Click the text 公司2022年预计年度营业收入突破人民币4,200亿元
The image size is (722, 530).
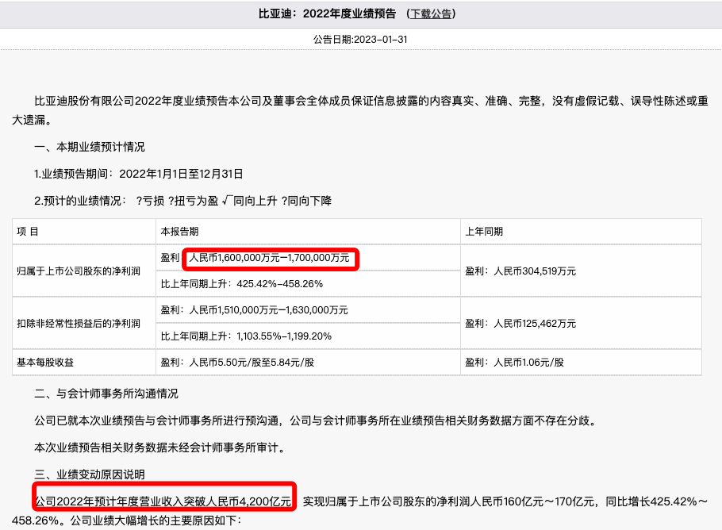click(x=163, y=501)
